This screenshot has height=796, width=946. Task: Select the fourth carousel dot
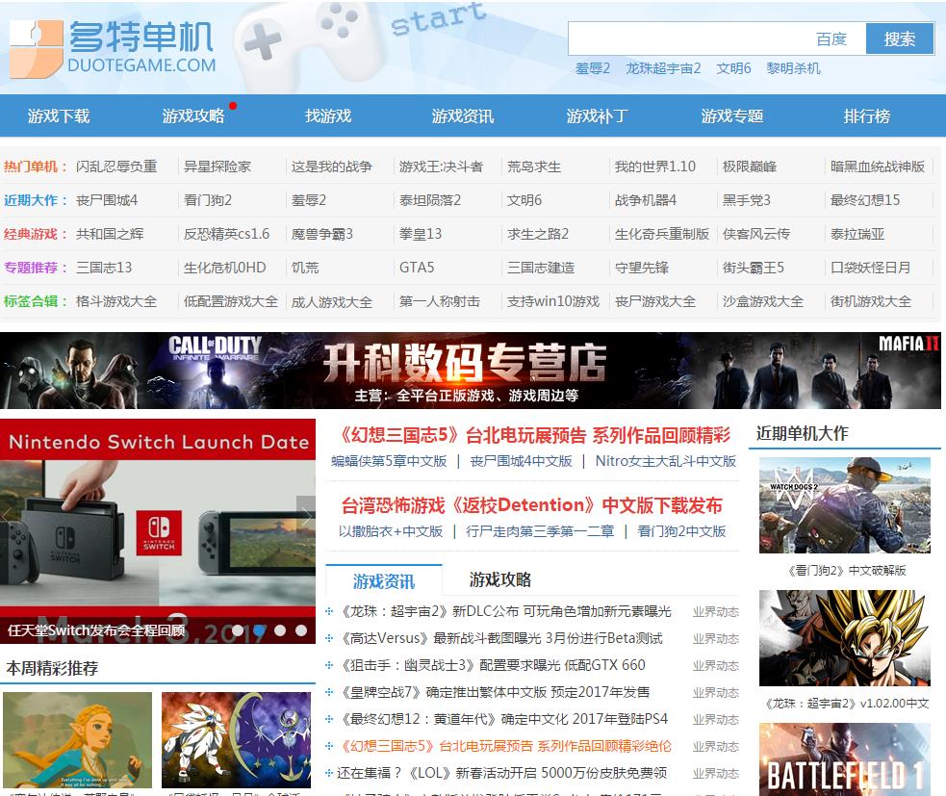tap(301, 630)
